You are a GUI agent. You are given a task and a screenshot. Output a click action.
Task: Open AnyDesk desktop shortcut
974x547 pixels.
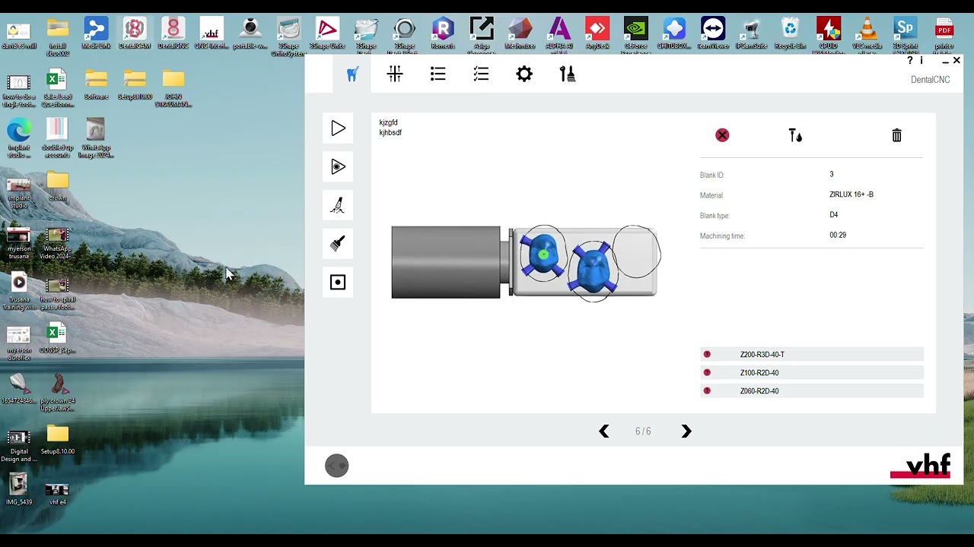point(597,34)
